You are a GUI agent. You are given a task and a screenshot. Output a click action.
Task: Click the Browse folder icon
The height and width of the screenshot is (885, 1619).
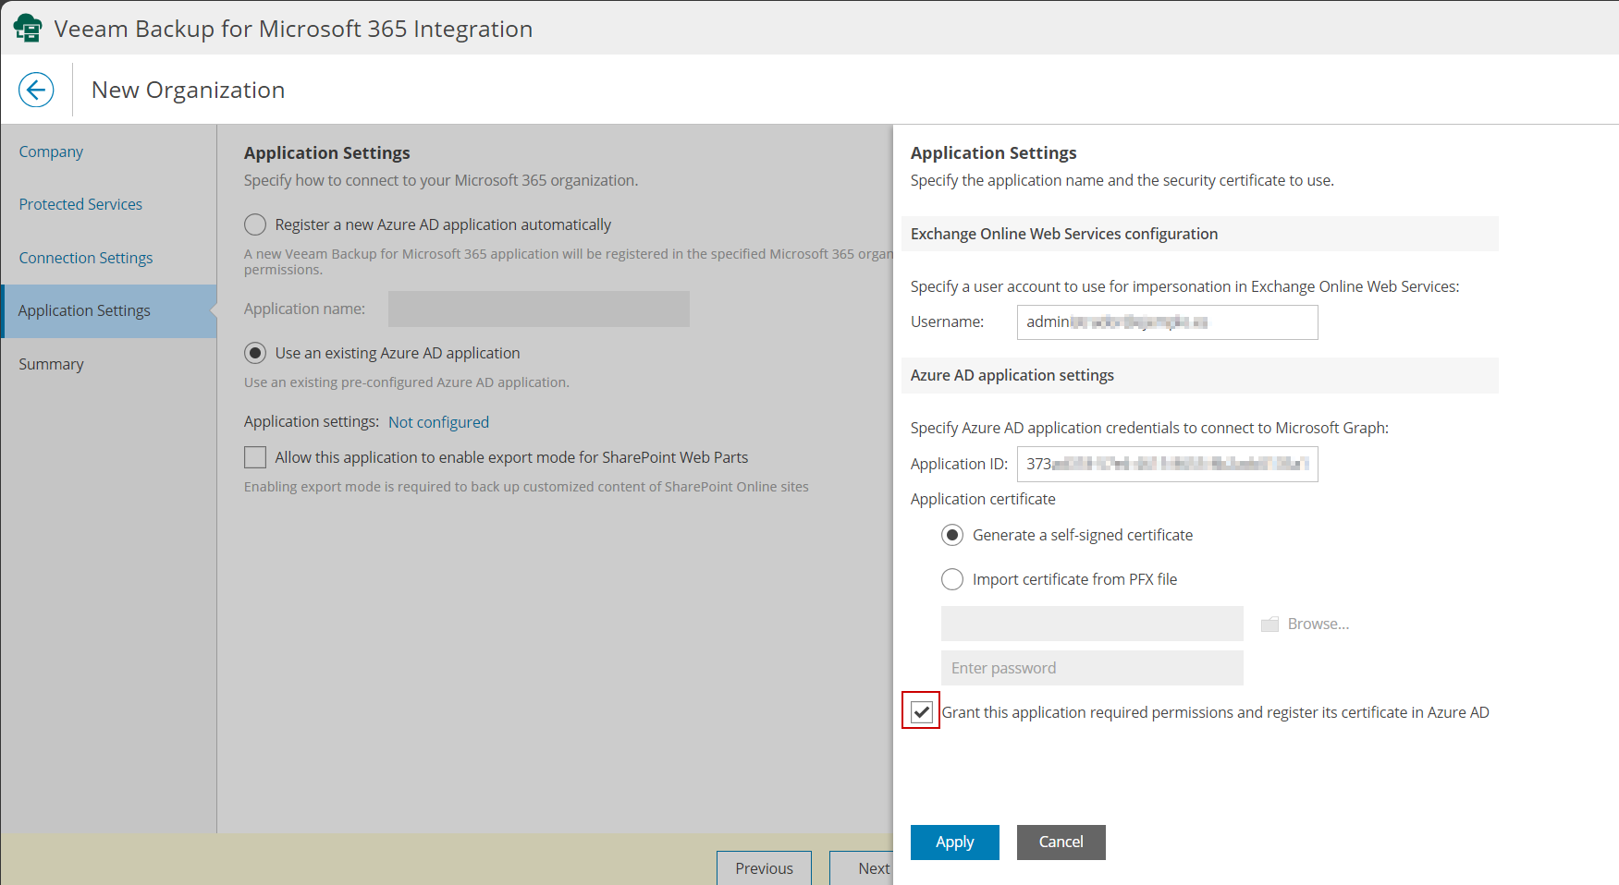1269,624
